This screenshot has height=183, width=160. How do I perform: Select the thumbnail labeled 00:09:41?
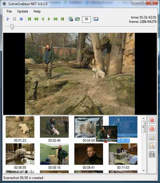click(89, 154)
